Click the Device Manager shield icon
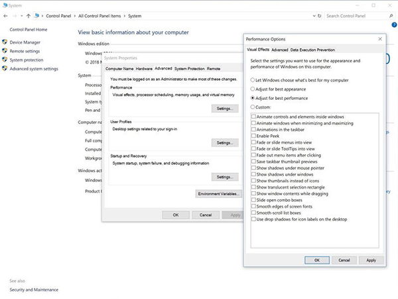398x299 pixels. pyautogui.click(x=5, y=42)
